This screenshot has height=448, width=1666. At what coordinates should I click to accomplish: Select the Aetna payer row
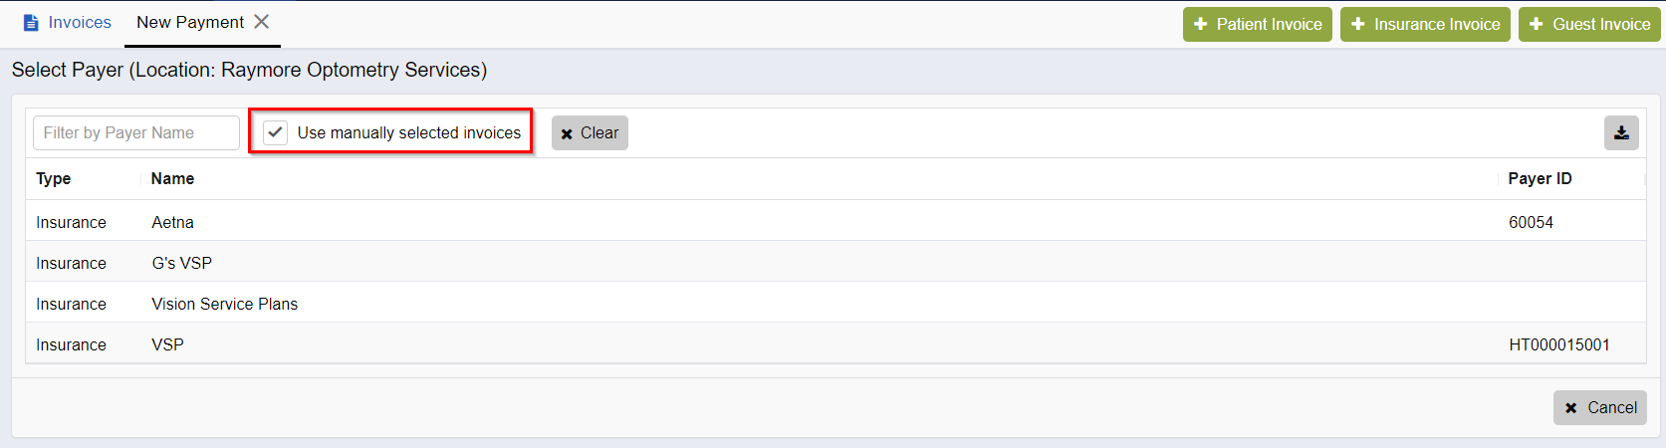coord(834,222)
